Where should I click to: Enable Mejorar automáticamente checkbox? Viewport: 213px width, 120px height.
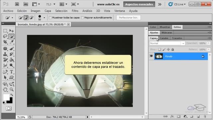tap(82, 18)
